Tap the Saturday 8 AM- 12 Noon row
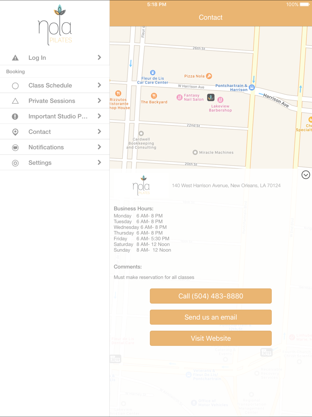The width and height of the screenshot is (312, 417). click(142, 244)
